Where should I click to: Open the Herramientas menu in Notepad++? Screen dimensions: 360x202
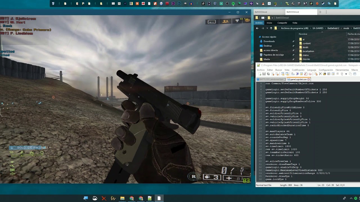[342, 70]
